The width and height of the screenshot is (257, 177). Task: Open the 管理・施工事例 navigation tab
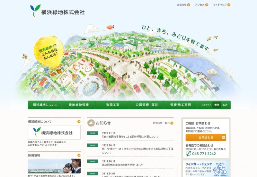pos(180,105)
